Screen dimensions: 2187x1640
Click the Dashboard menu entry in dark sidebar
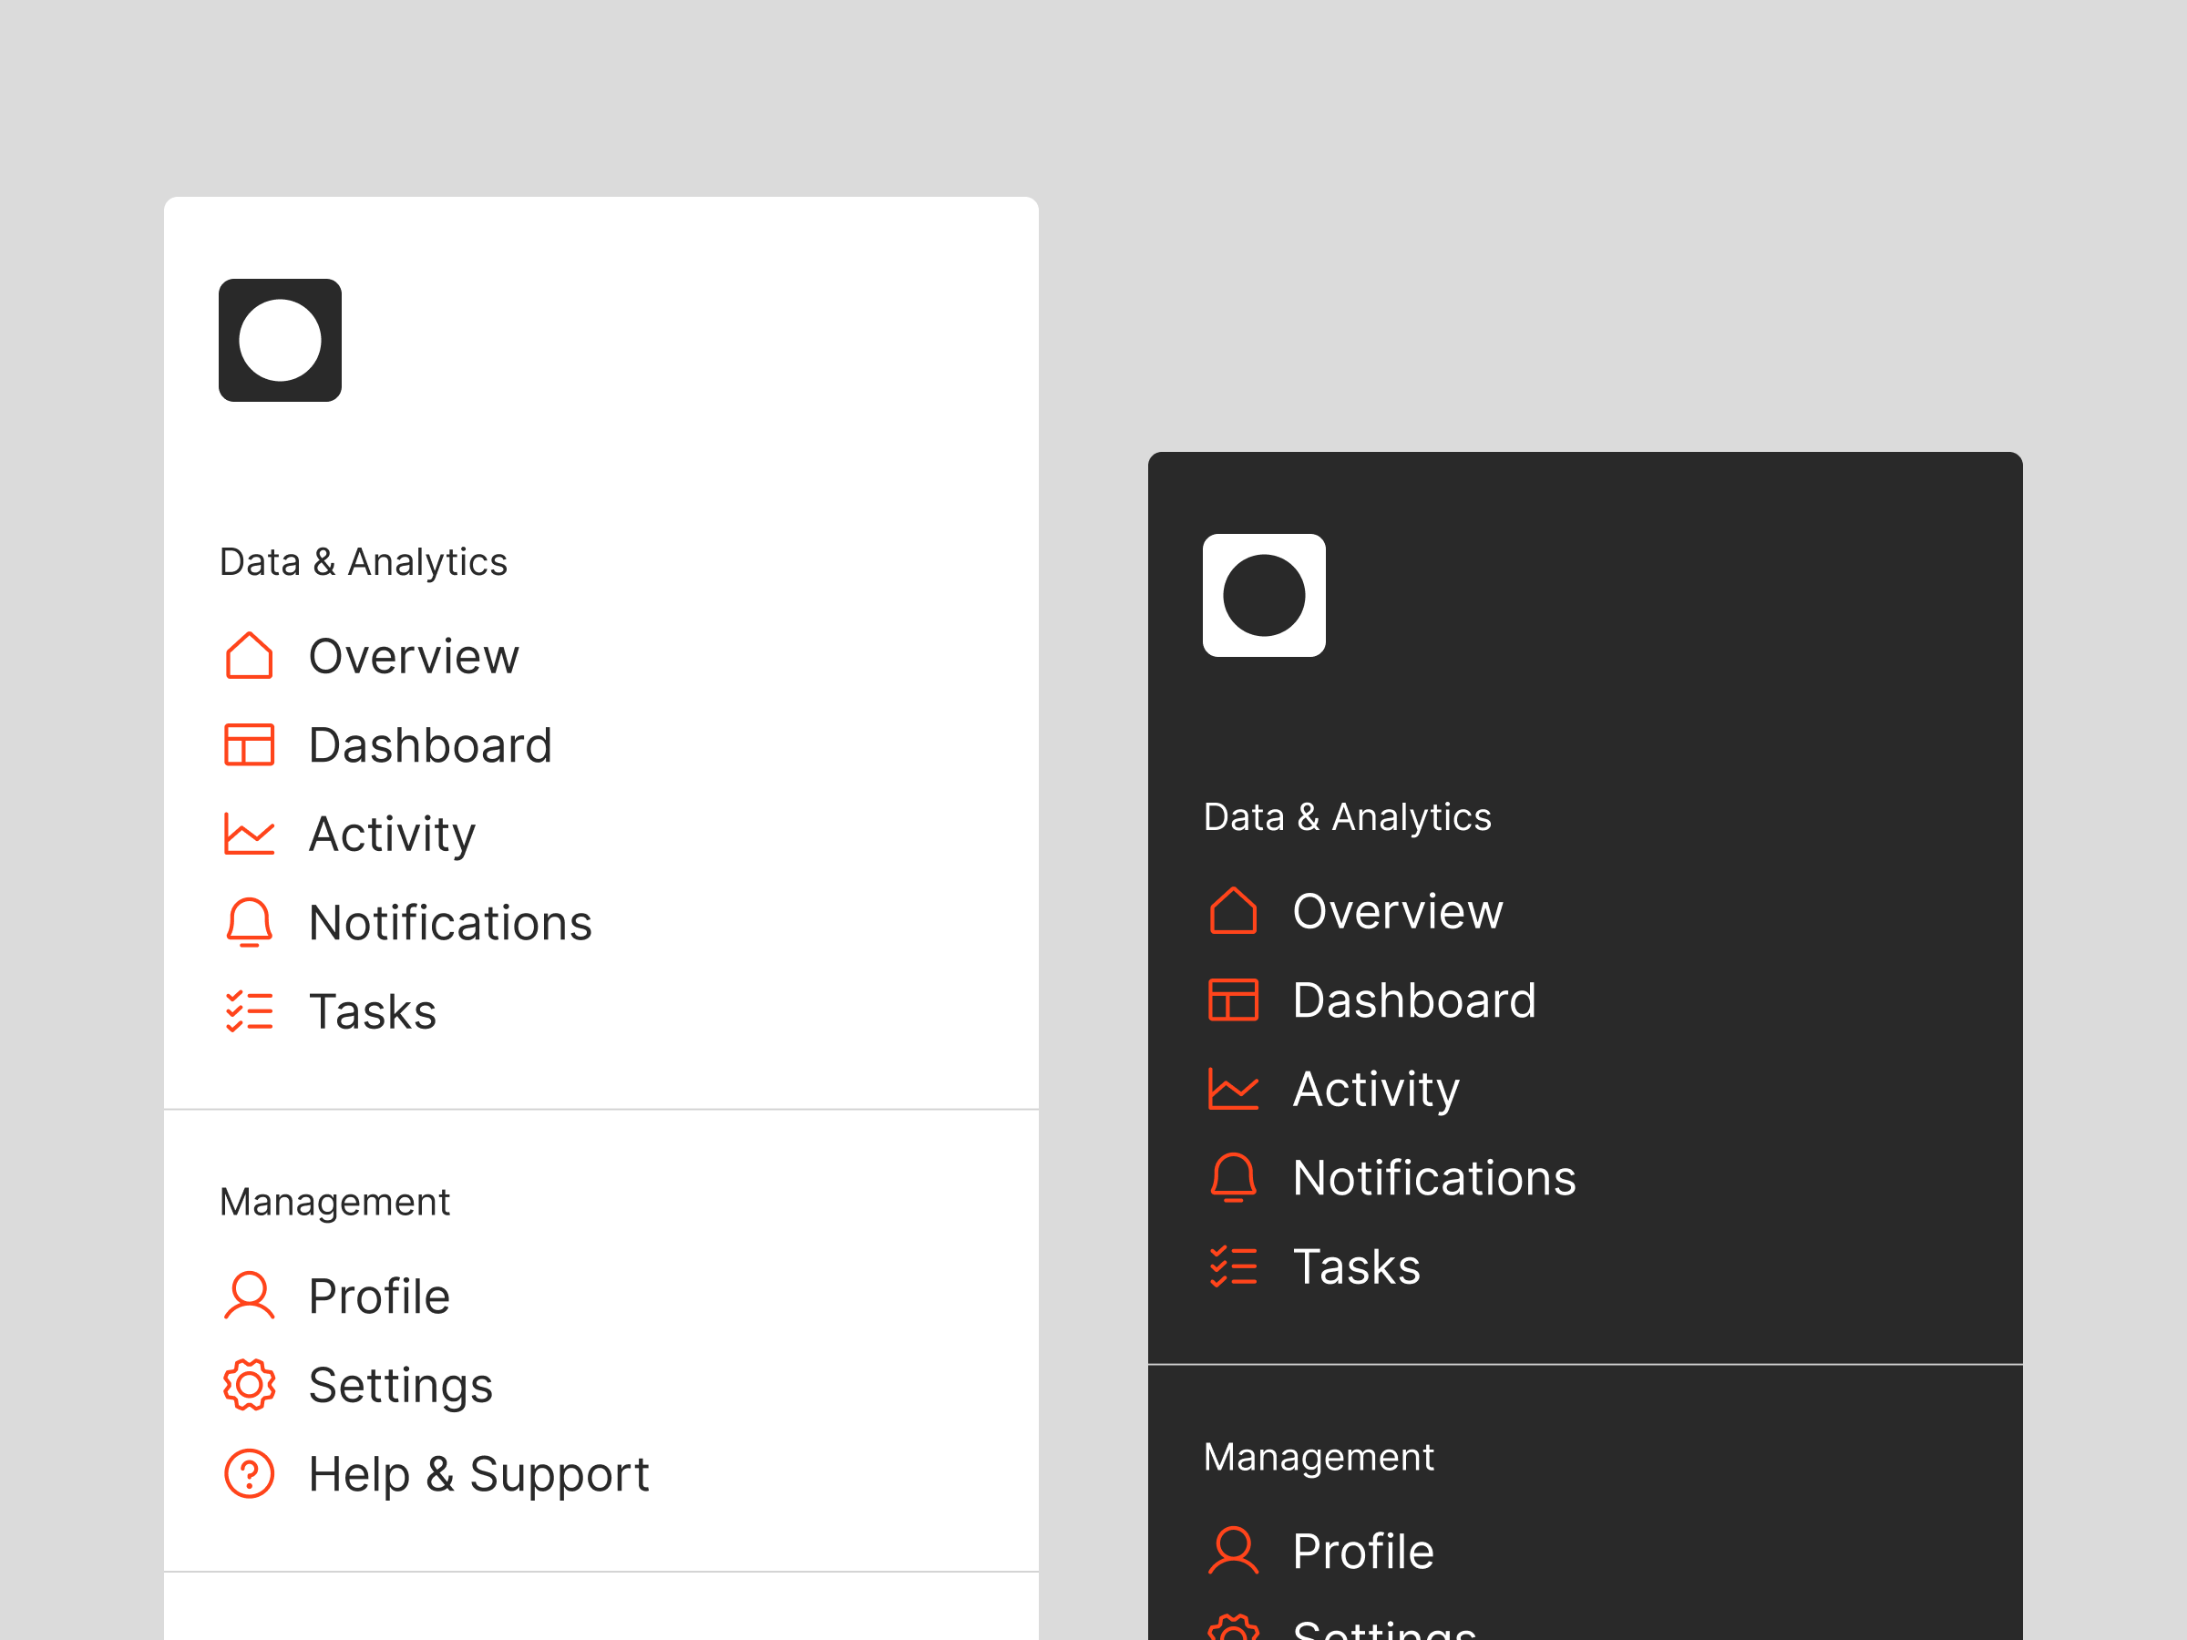point(1414,999)
